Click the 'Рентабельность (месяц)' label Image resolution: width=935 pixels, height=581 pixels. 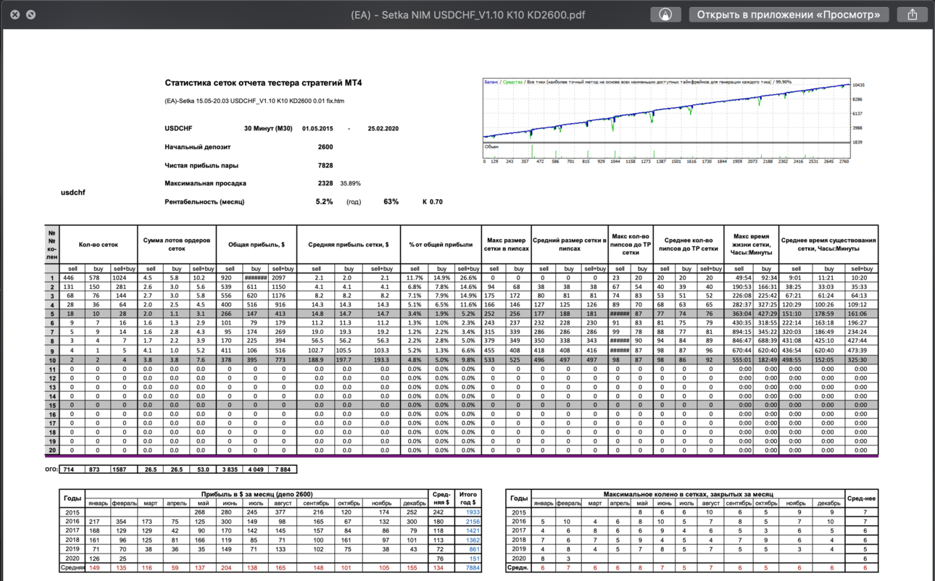(204, 202)
